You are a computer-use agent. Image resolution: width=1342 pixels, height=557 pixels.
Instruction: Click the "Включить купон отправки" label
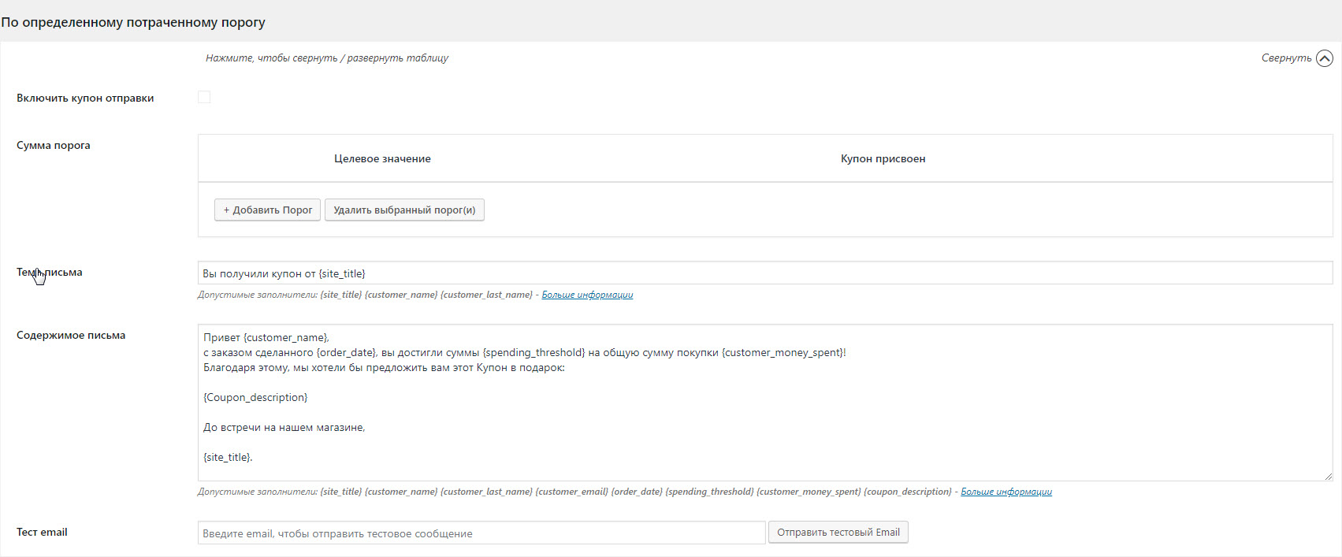[85, 98]
